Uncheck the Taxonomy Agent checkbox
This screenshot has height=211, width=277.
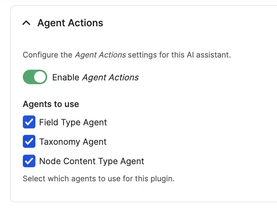(29, 142)
